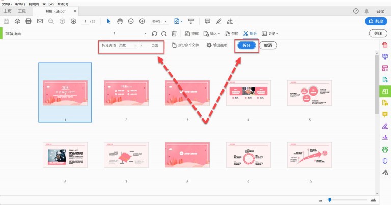The width and height of the screenshot is (391, 205).
Task: Click the 共享 share button
Action: 376,21
